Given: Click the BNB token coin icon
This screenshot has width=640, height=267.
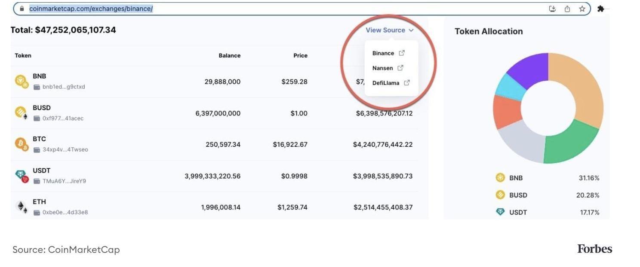Looking at the screenshot, I should [x=22, y=81].
